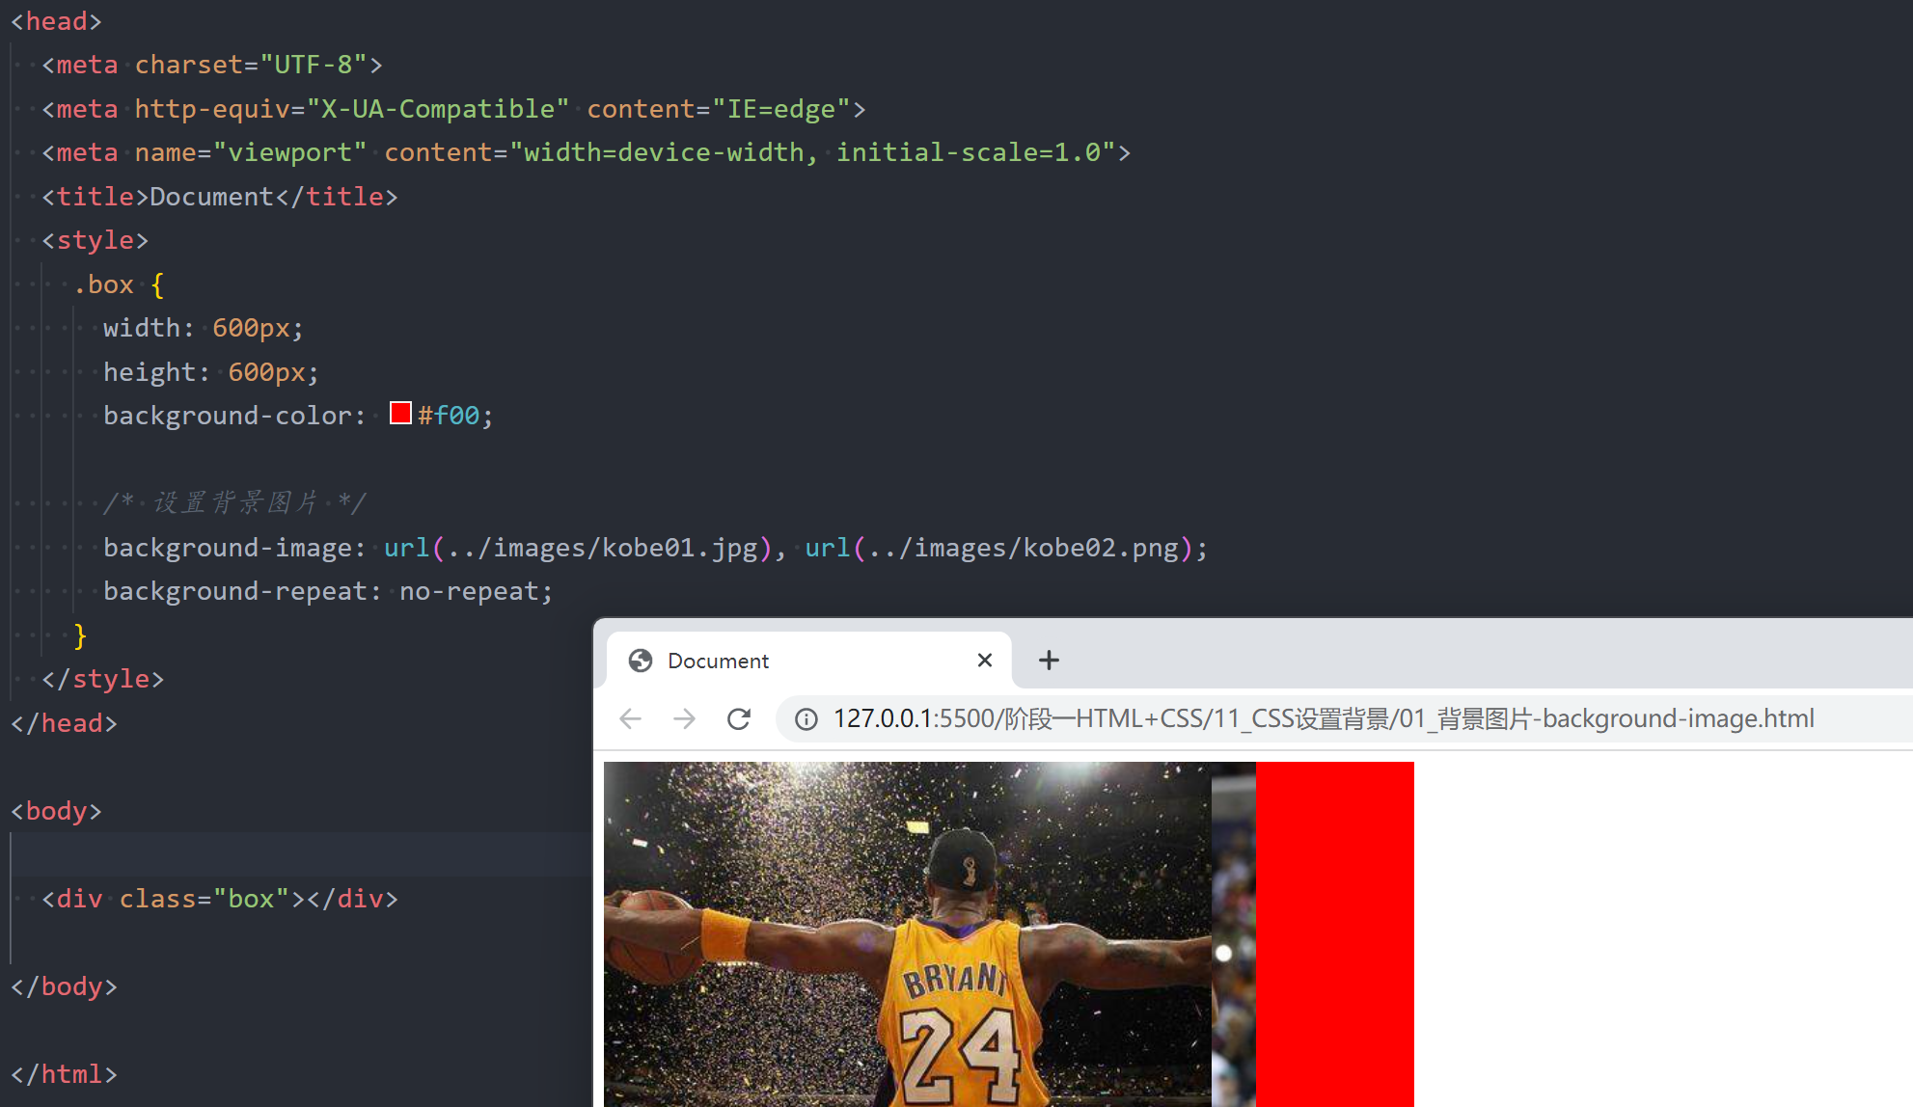Click the closing body tag
The height and width of the screenshot is (1107, 1913).
click(64, 986)
